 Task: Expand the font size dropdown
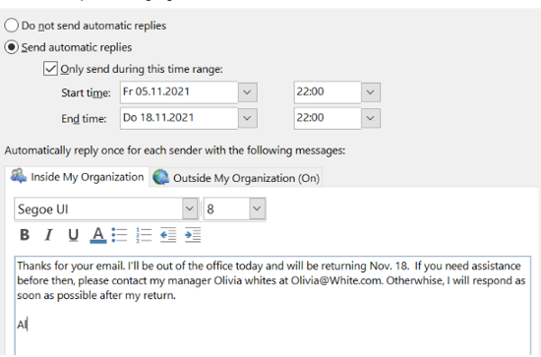tap(257, 208)
